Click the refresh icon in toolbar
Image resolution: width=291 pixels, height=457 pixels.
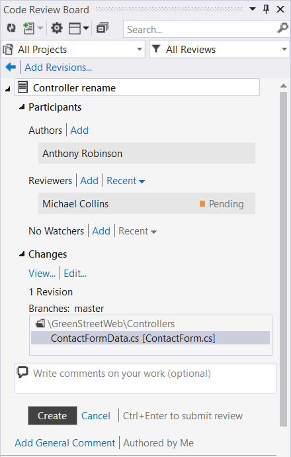tap(11, 28)
